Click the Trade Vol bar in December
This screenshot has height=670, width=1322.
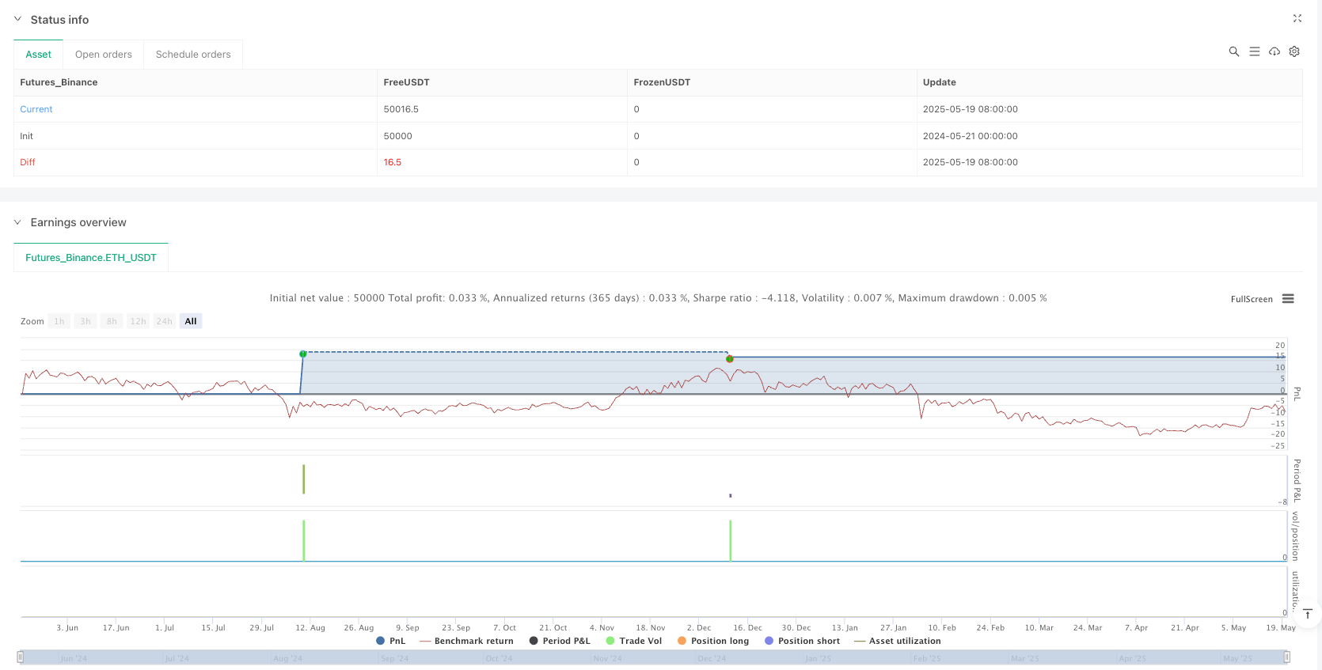tap(730, 540)
